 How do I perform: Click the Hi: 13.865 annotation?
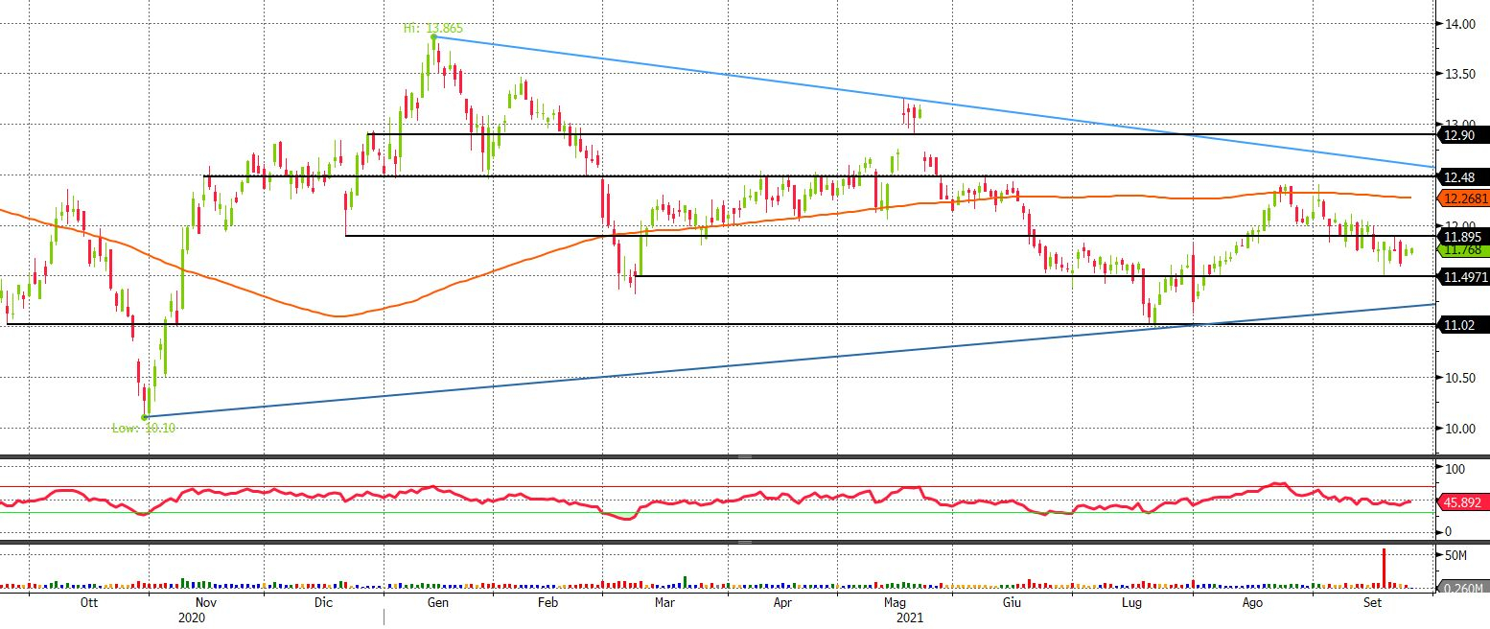[432, 29]
